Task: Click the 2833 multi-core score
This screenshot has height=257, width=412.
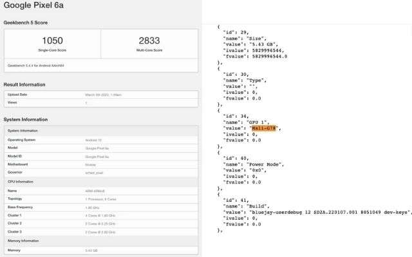Action: (149, 40)
